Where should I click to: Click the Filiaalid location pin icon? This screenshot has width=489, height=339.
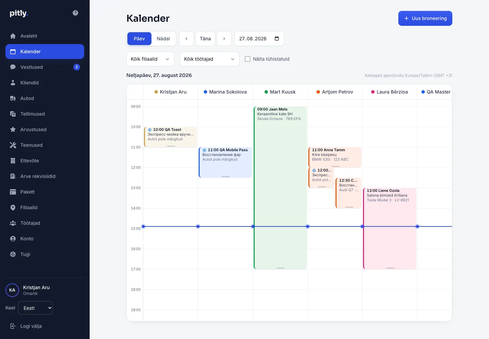click(13, 207)
